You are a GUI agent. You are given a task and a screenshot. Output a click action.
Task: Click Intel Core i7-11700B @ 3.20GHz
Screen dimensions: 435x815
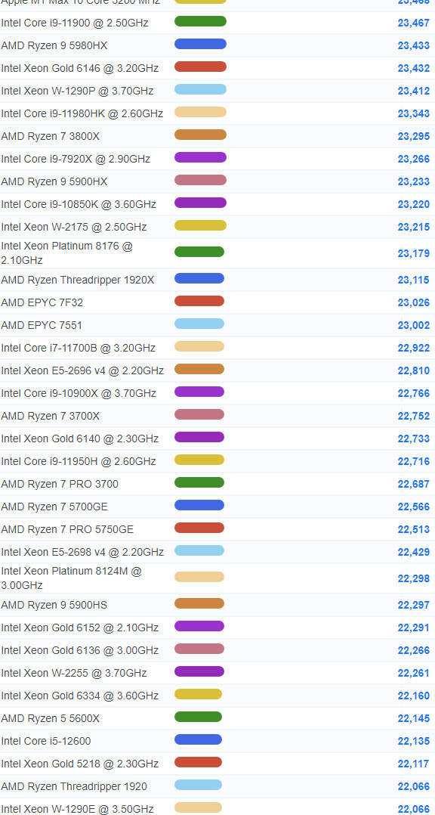tap(79, 348)
